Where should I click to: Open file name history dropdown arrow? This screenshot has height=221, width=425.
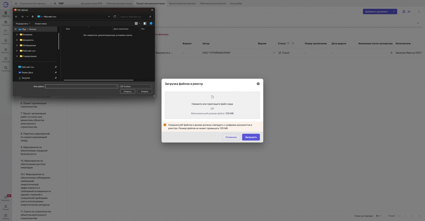pos(116,86)
